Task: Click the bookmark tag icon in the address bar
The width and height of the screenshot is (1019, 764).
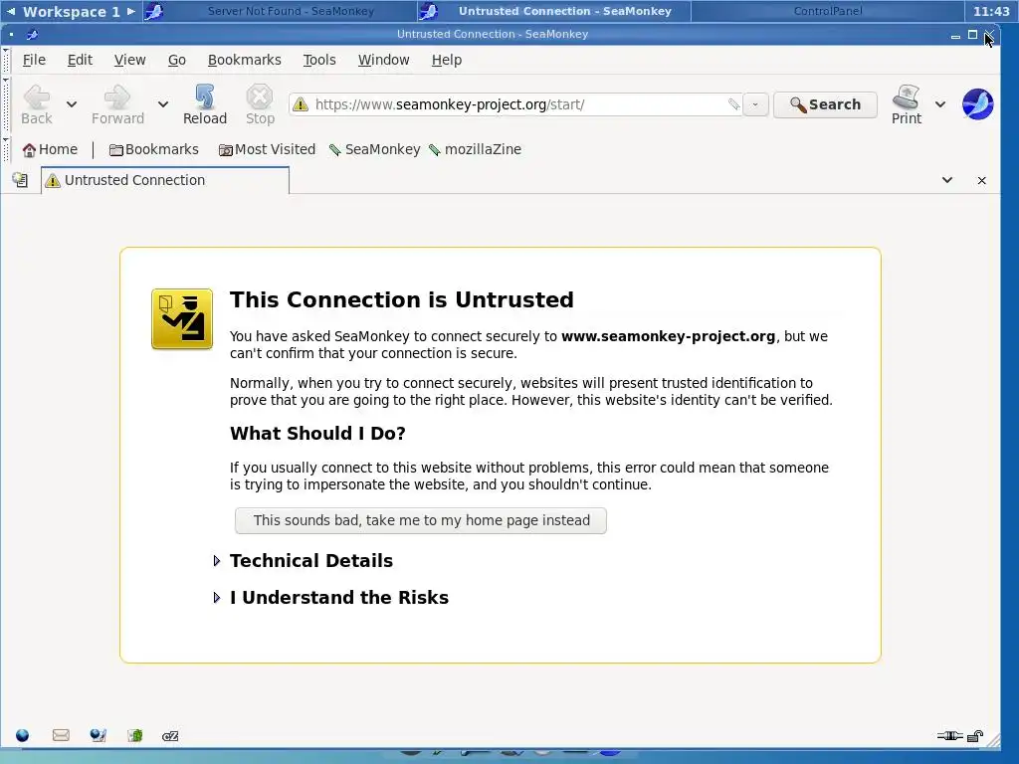Action: [733, 103]
